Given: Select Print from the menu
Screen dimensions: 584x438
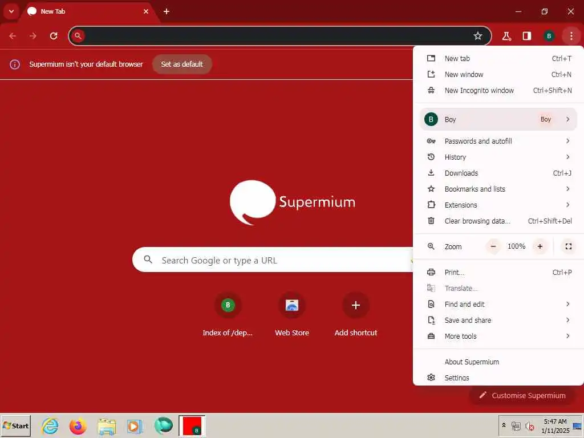Looking at the screenshot, I should (x=498, y=272).
